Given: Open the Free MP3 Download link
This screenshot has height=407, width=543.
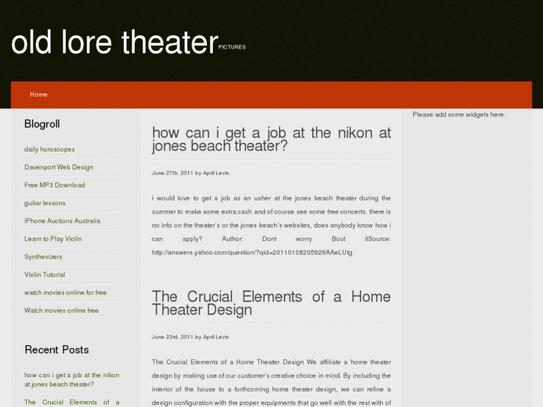Looking at the screenshot, I should [55, 185].
